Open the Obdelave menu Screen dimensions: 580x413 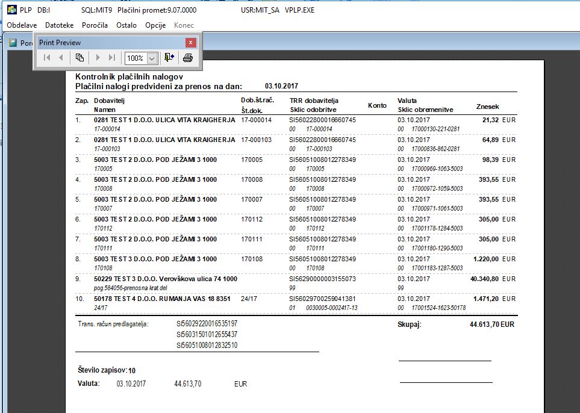22,25
